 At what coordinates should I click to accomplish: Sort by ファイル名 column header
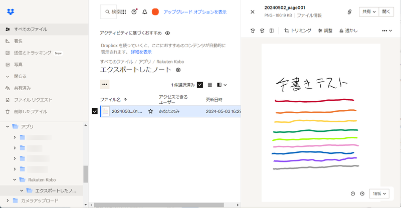pyautogui.click(x=113, y=100)
